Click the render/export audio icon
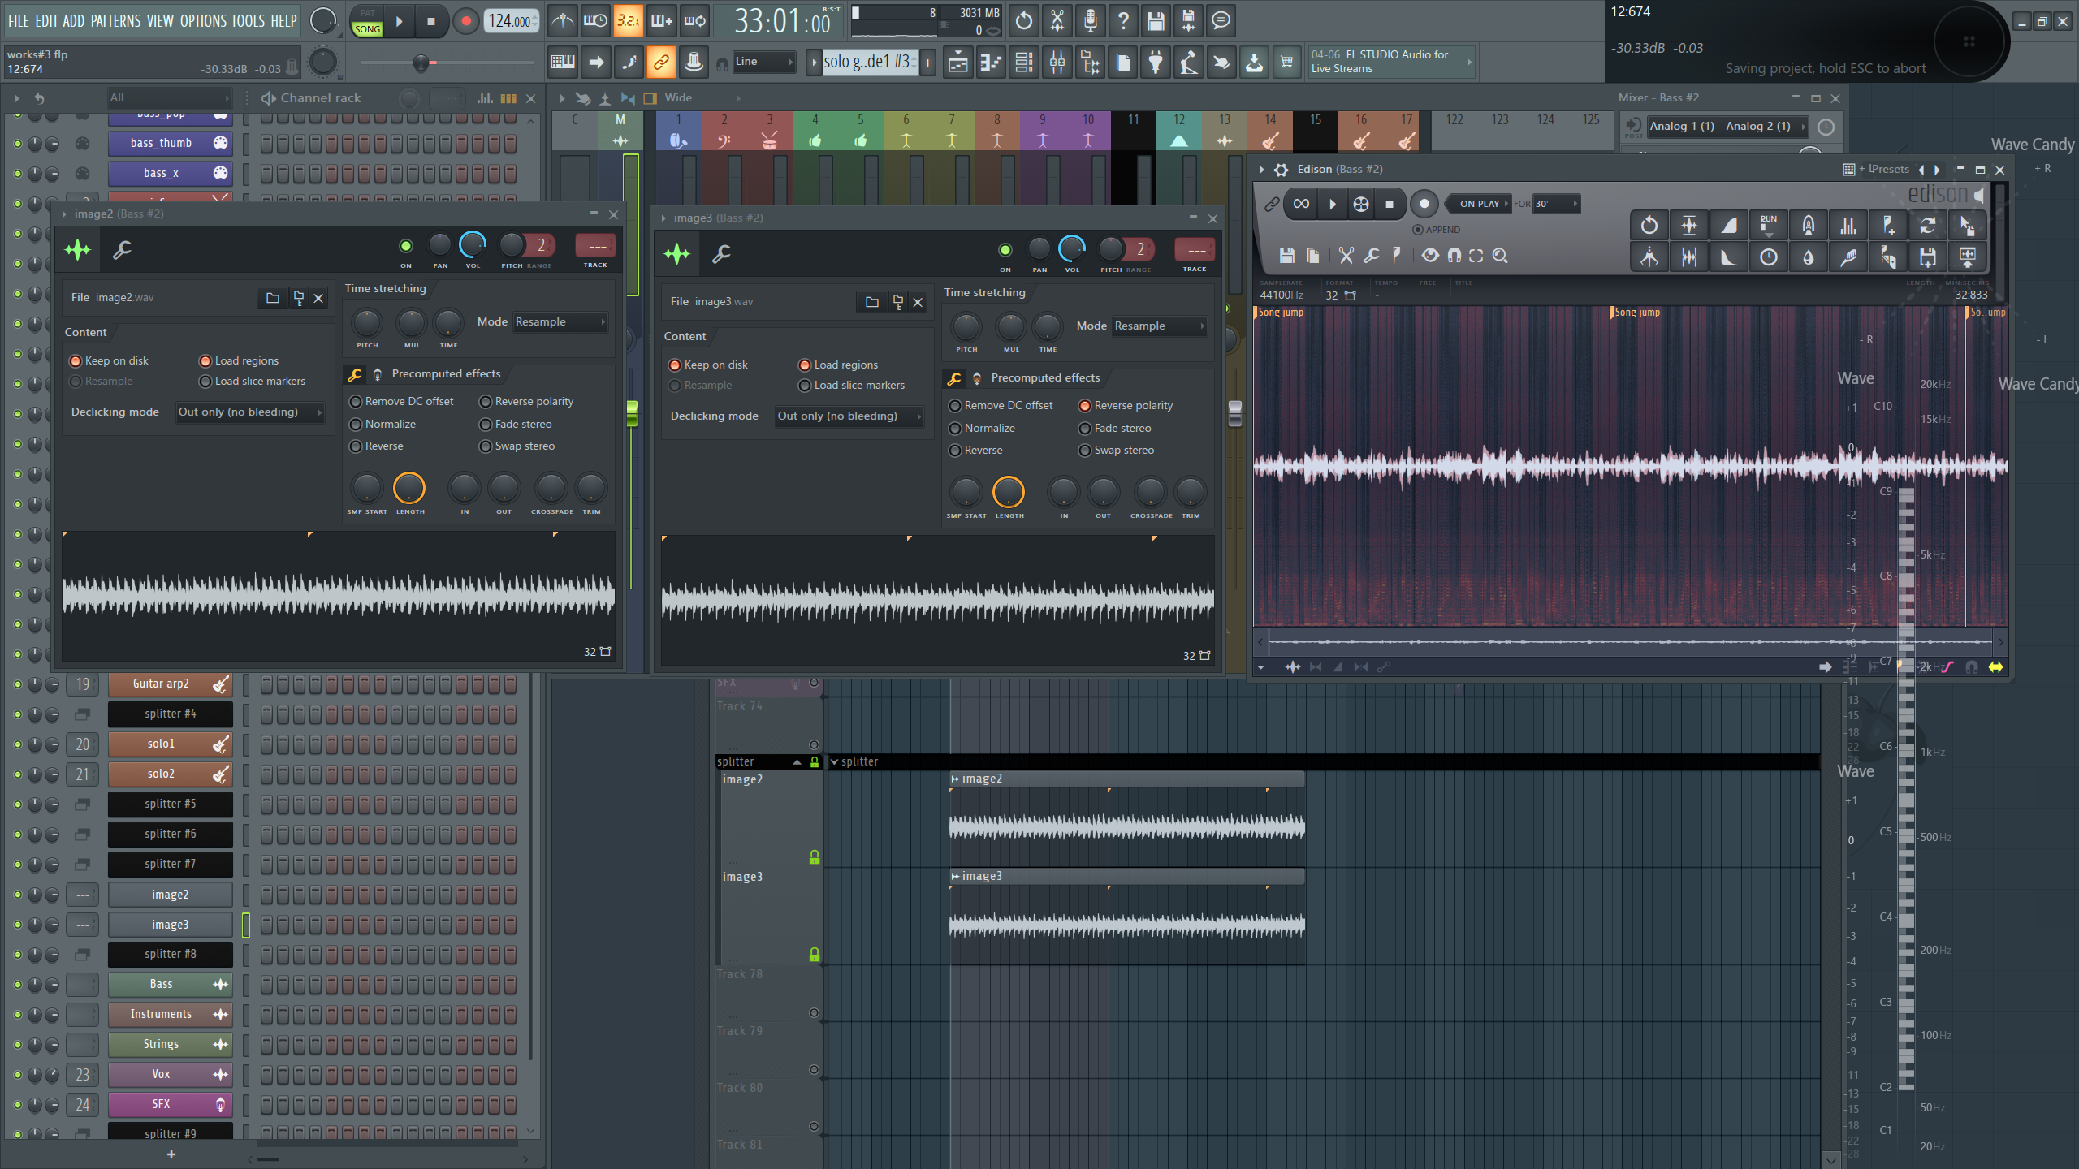 click(1188, 21)
